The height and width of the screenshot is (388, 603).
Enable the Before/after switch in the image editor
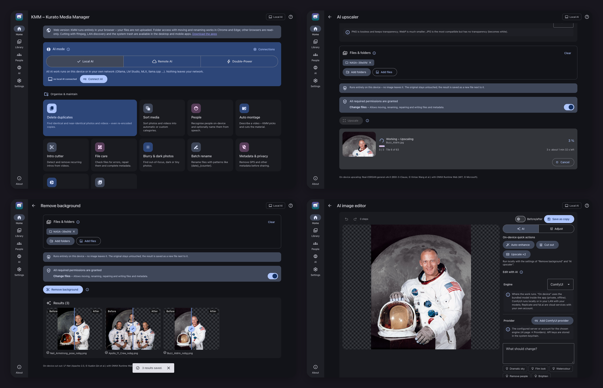(x=520, y=219)
